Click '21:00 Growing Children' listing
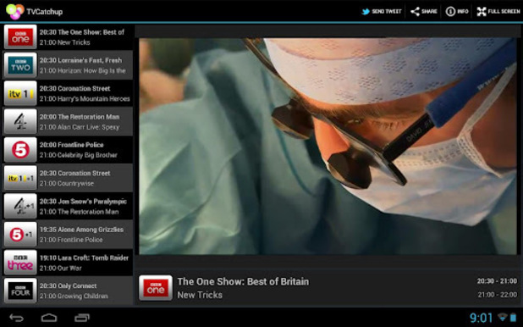 [x=74, y=297]
